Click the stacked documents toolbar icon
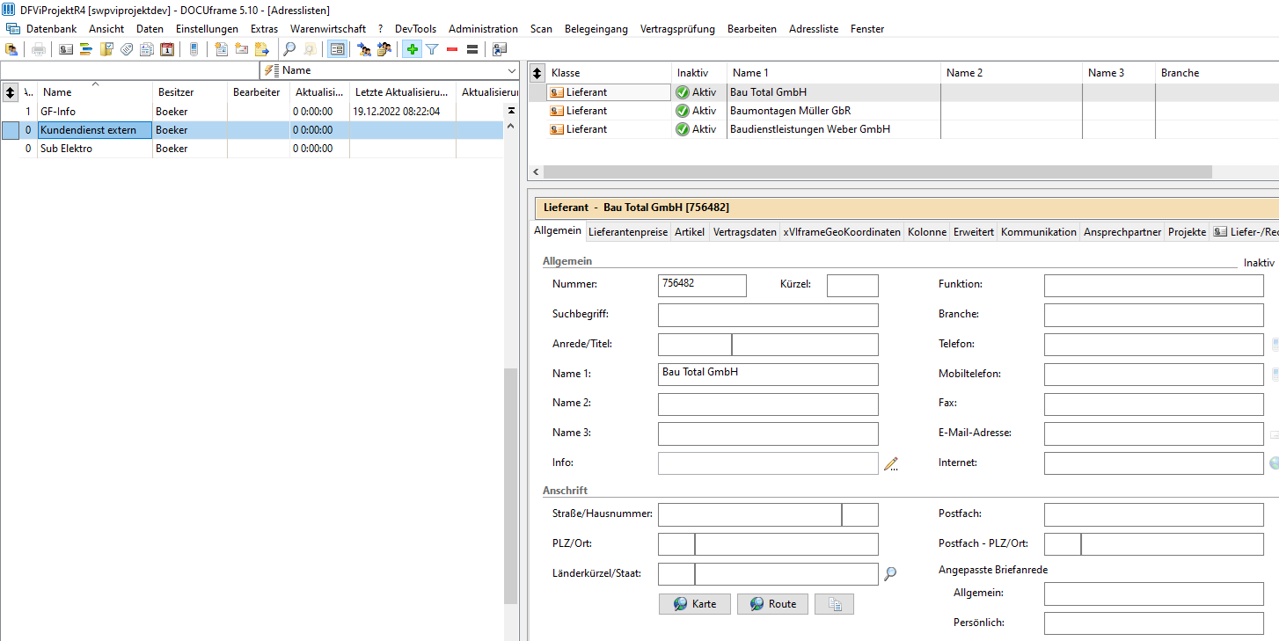1279x641 pixels. 147,49
